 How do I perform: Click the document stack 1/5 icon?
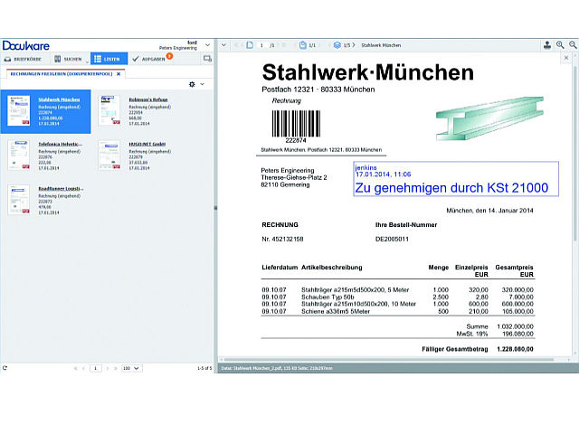coord(337,45)
